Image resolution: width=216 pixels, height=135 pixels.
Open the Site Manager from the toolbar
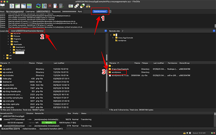3,6
